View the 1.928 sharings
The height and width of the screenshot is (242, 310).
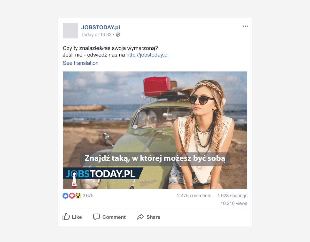tap(232, 196)
